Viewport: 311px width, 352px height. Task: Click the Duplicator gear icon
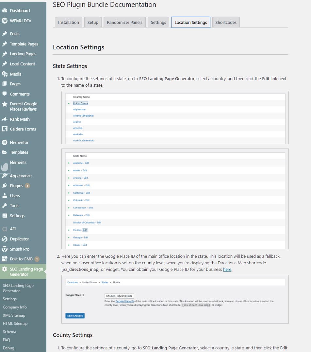5,239
